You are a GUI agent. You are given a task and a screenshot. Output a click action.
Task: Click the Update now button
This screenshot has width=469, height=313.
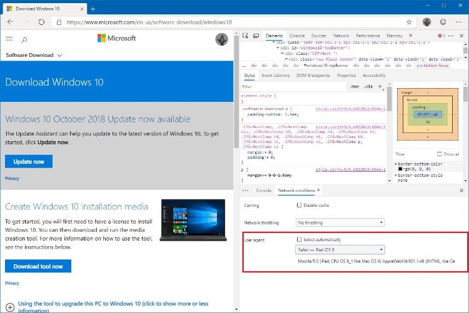click(29, 161)
